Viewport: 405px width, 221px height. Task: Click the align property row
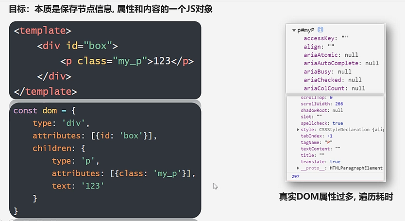(319, 47)
